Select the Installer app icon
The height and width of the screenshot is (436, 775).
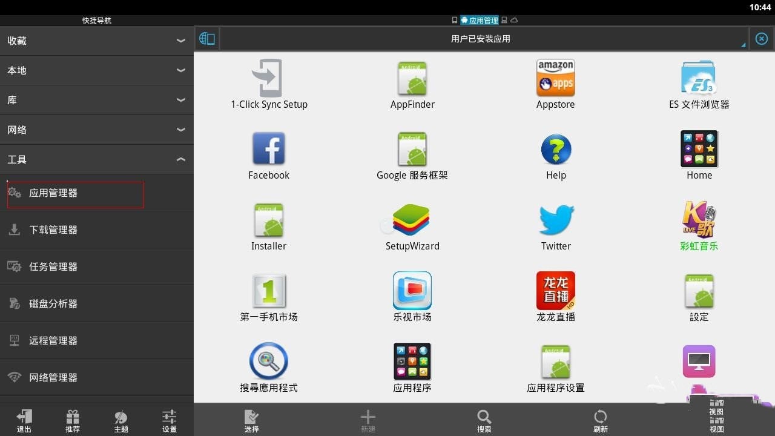[269, 220]
